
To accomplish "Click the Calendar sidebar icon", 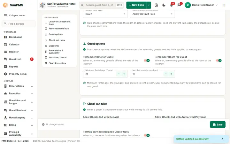I will (x=5, y=44).
